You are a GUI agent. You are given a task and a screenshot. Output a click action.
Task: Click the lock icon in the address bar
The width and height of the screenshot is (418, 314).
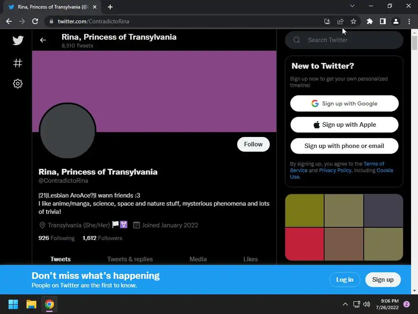pos(51,21)
